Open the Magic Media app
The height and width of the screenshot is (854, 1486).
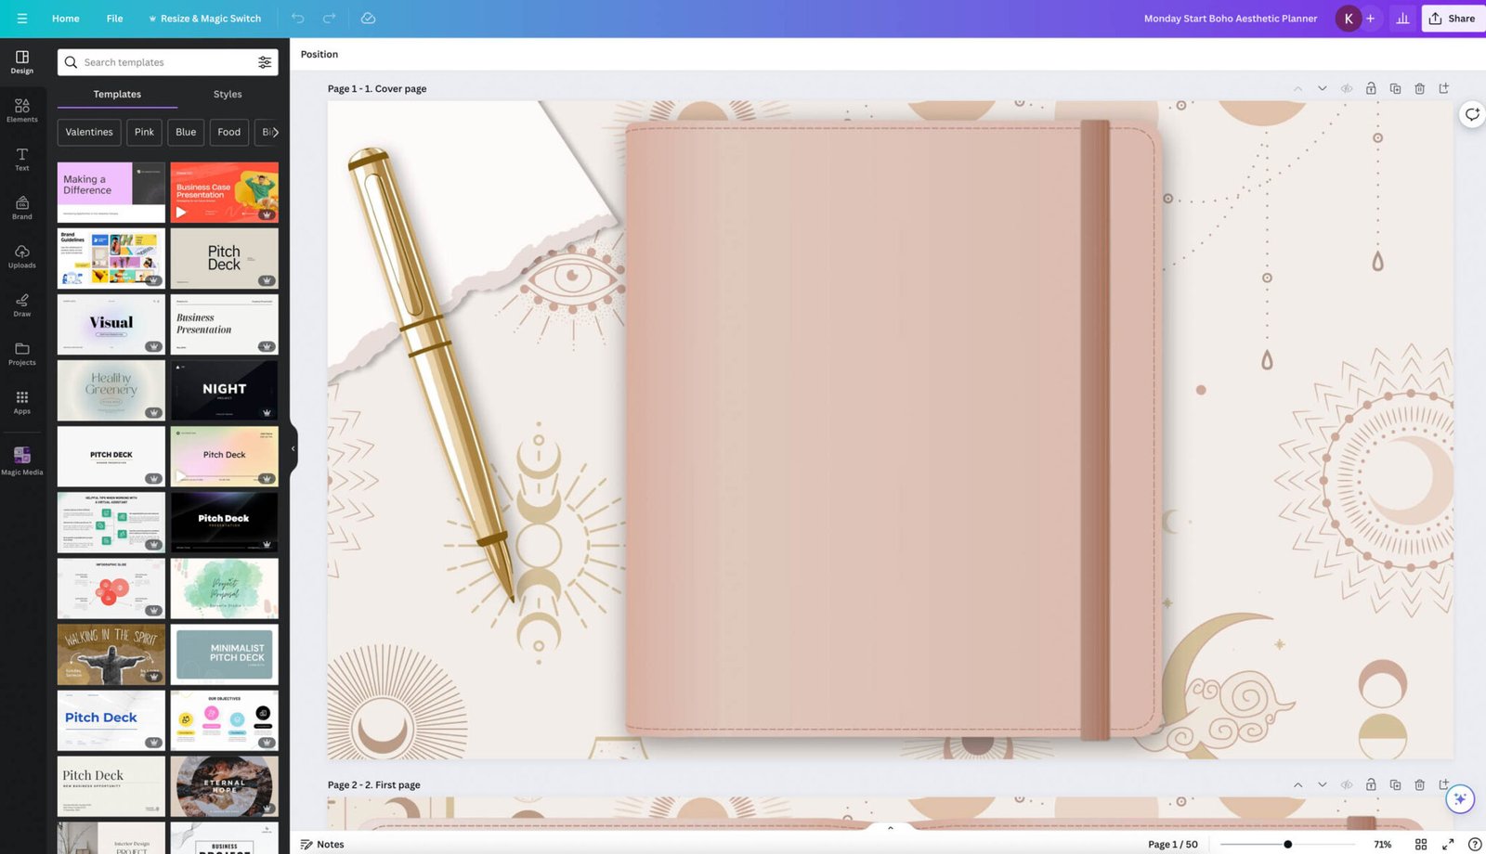pos(22,460)
